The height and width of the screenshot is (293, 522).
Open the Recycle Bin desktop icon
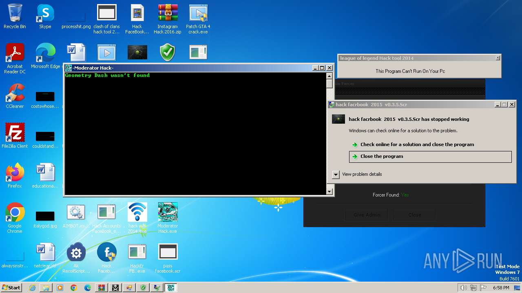(x=15, y=16)
